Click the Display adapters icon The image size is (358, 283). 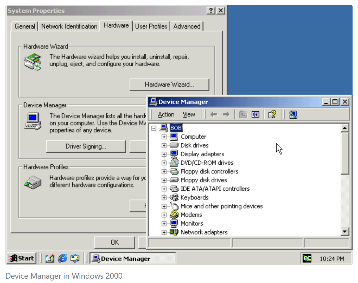[174, 154]
